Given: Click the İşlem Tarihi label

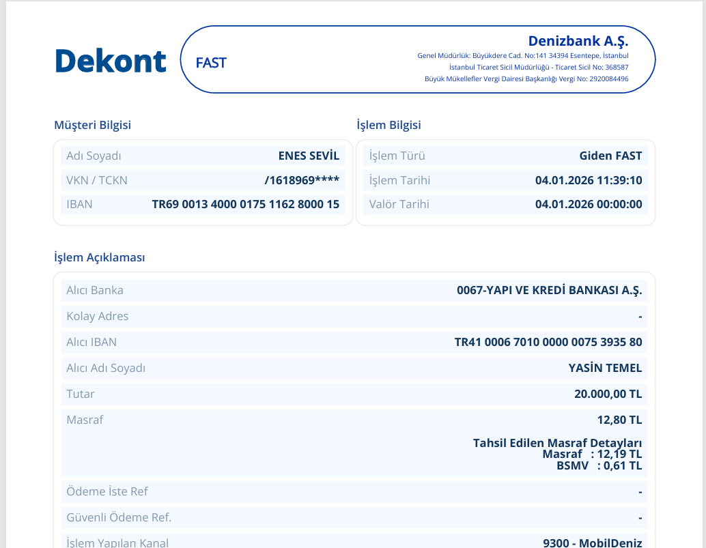Looking at the screenshot, I should click(400, 180).
